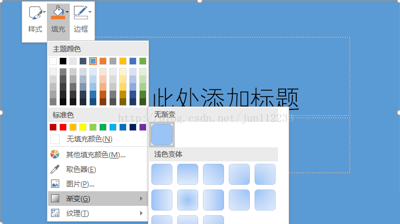This screenshot has height=224, width=400.
Task: Select medium gray theme color swatch
Action: tap(113, 61)
